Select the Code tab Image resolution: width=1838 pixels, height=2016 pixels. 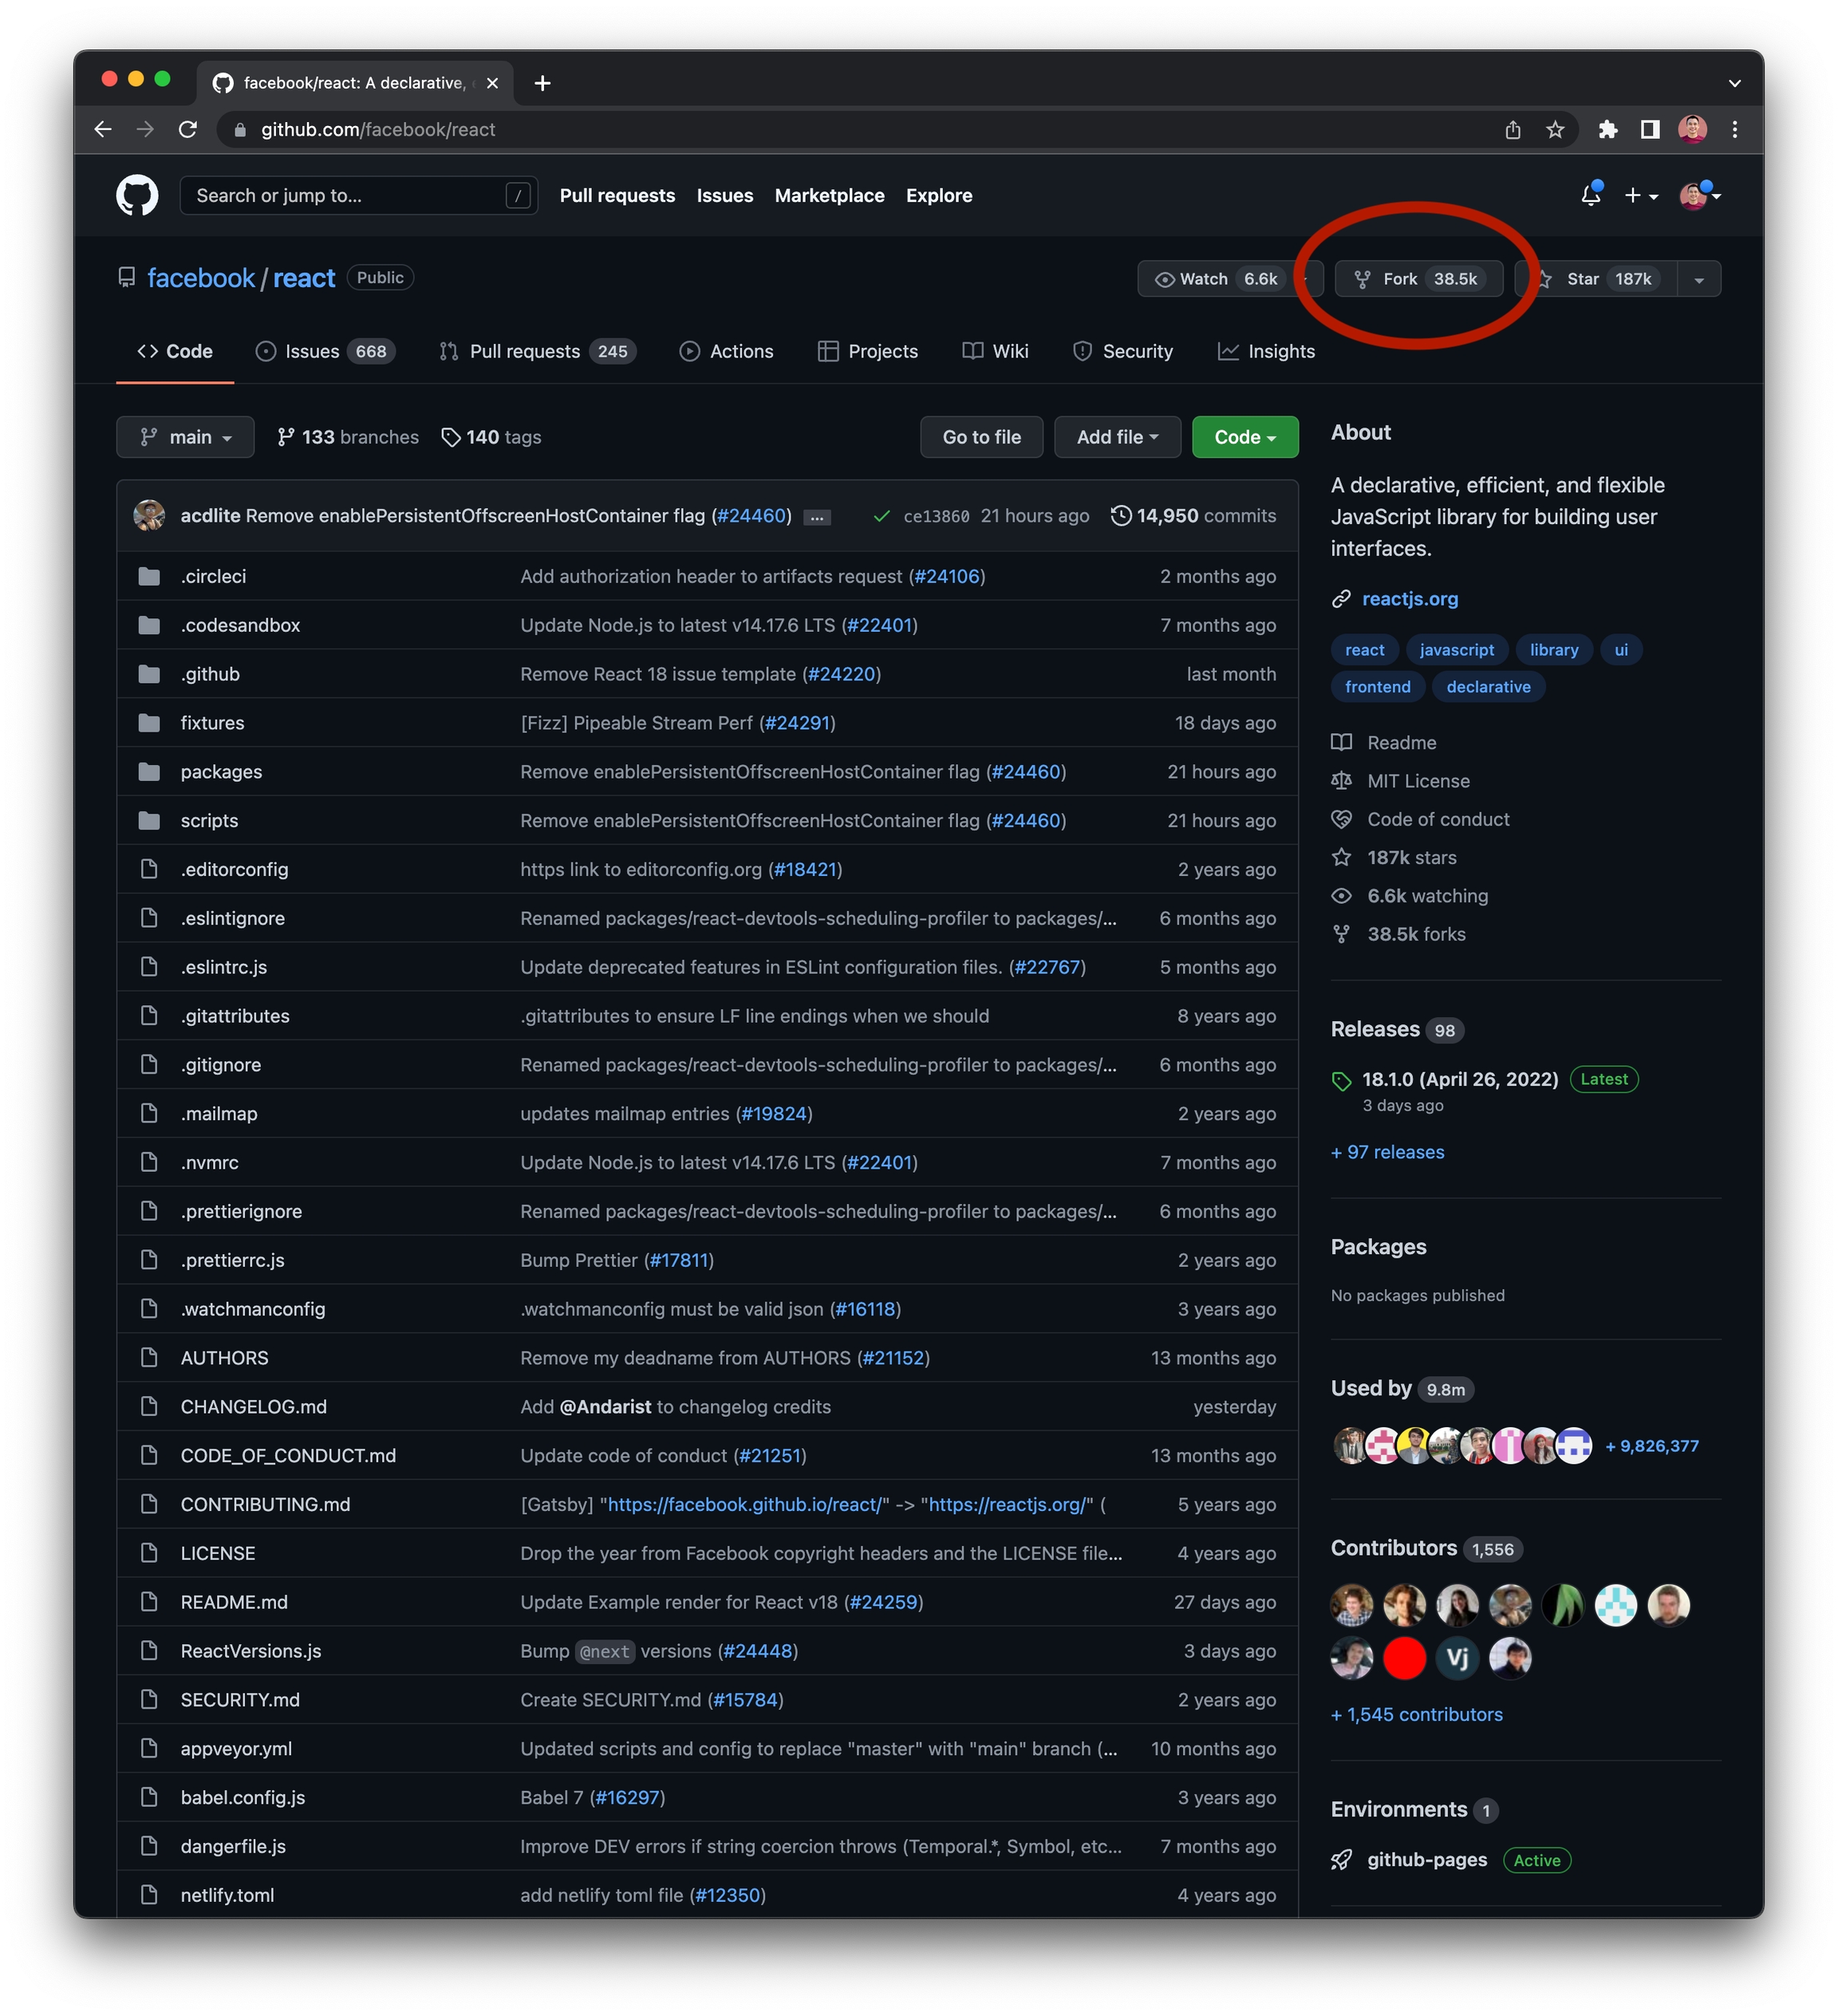pos(175,351)
